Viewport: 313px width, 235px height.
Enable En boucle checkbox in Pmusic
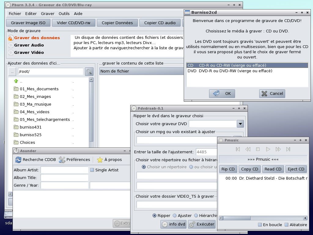click(260, 225)
